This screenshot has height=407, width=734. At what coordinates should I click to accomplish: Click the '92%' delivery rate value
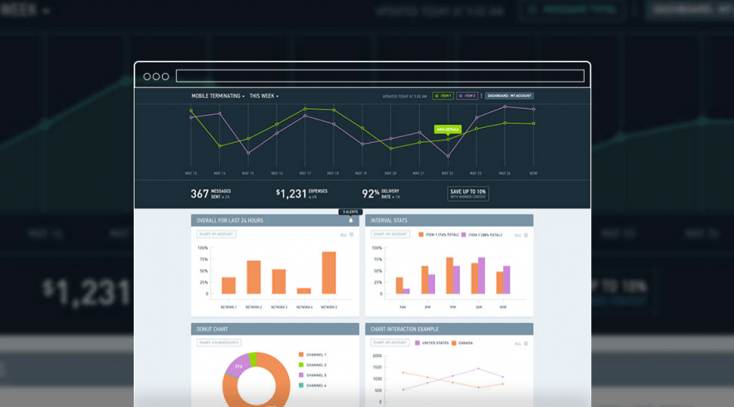370,194
